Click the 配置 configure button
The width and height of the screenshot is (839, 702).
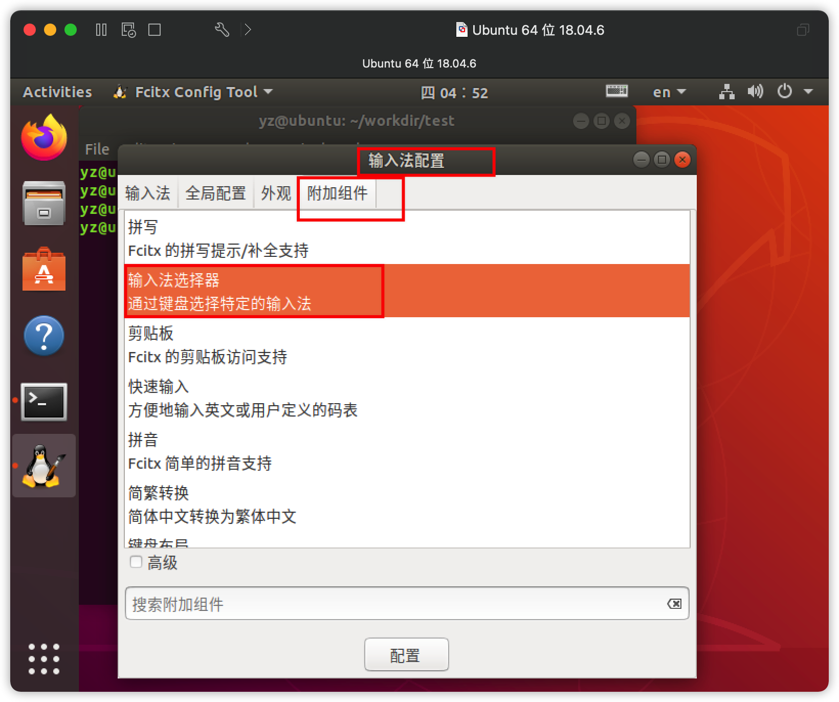406,654
